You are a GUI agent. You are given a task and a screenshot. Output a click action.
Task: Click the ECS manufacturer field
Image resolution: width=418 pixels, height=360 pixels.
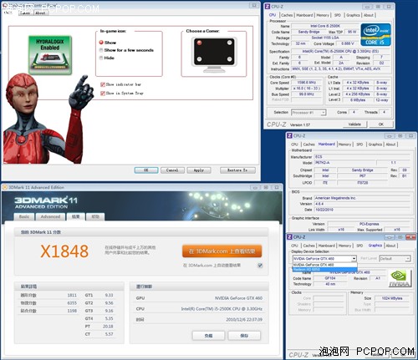tap(362, 157)
